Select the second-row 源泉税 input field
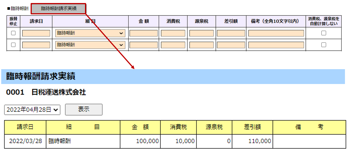 (x=201, y=45)
